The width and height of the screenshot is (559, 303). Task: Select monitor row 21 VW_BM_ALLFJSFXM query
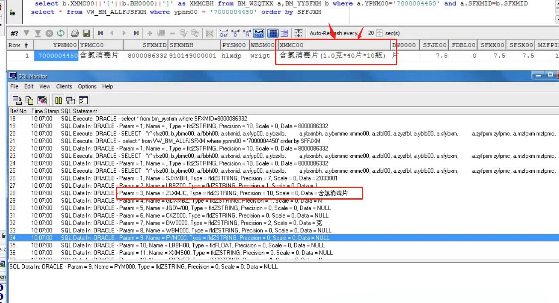[284, 141]
